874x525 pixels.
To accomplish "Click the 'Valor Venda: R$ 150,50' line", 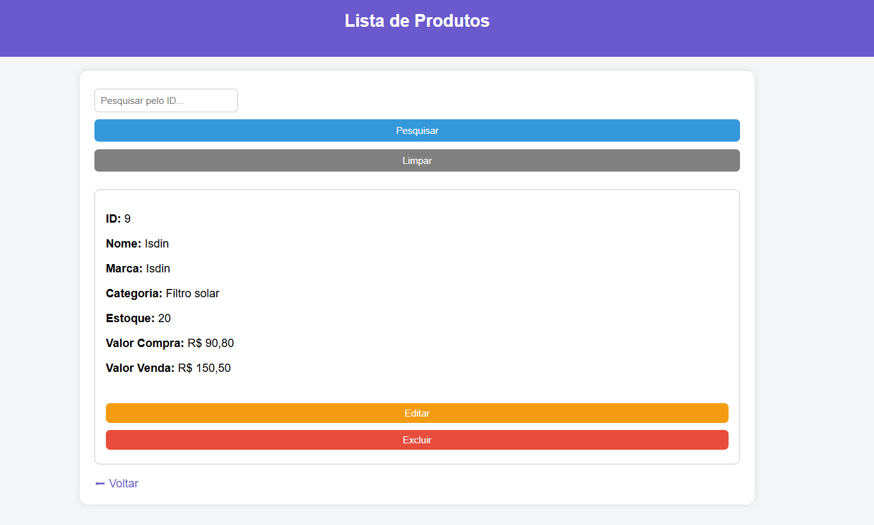I will [168, 368].
